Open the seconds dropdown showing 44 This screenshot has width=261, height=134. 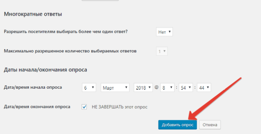pos(204,87)
